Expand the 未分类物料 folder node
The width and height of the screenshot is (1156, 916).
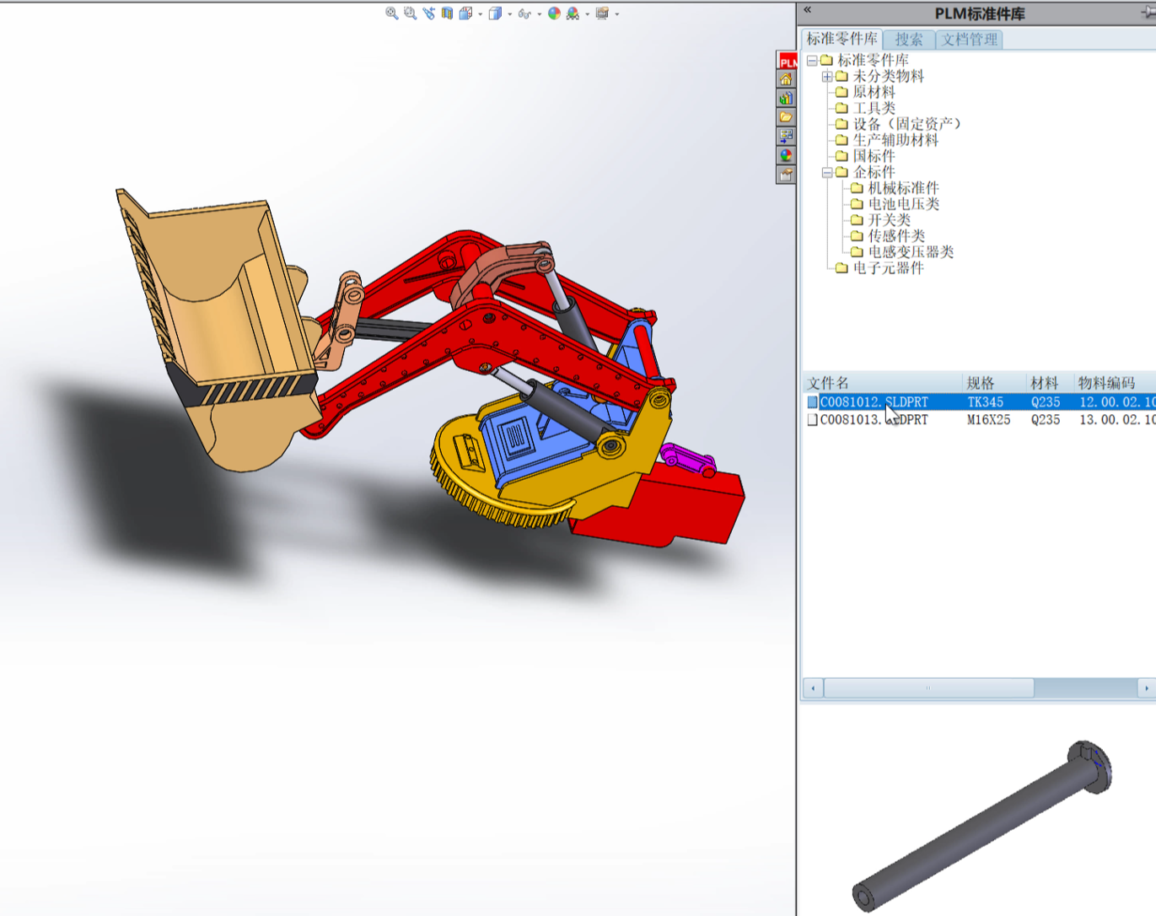tap(827, 77)
